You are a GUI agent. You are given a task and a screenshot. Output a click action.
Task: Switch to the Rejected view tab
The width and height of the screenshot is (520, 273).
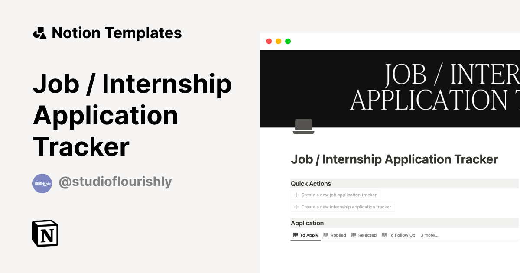(367, 235)
